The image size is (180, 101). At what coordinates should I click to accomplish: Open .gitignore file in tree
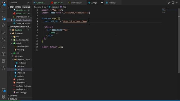click(20, 79)
